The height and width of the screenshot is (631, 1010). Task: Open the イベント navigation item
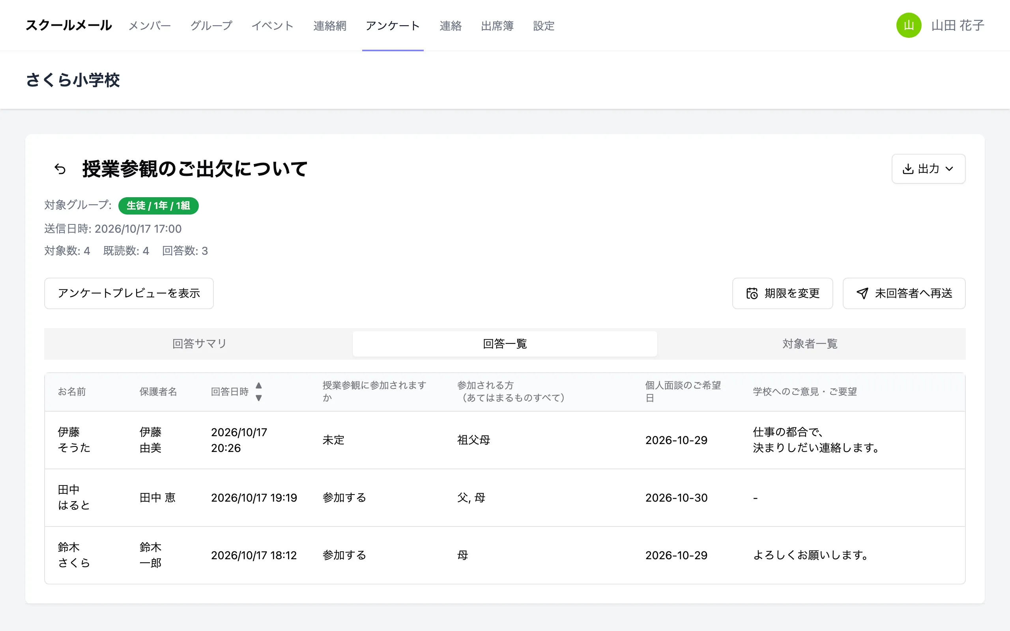[273, 26]
